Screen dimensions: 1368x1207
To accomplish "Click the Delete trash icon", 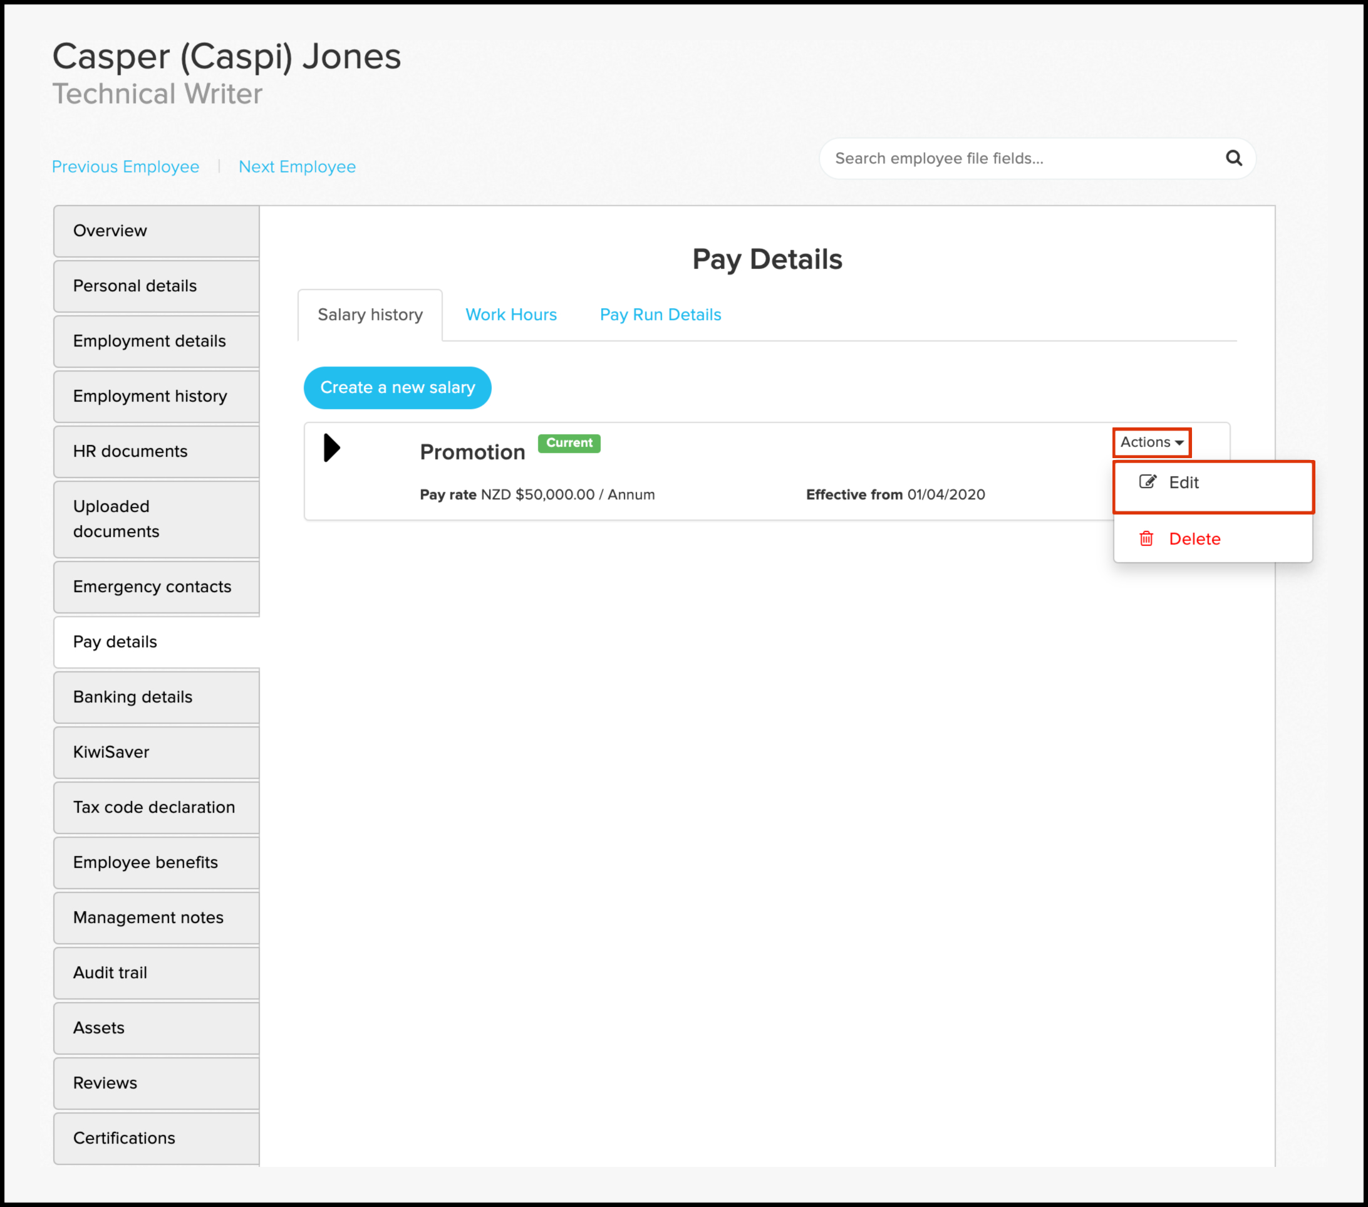I will coord(1146,538).
